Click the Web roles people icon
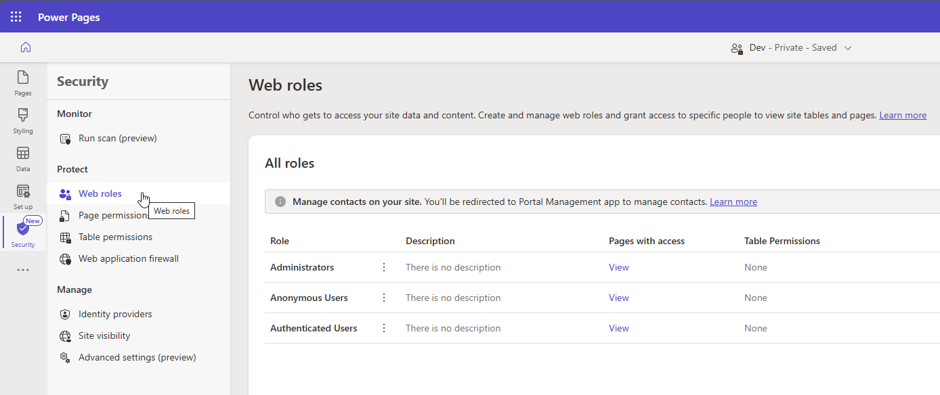This screenshot has width=940, height=395. 65,194
